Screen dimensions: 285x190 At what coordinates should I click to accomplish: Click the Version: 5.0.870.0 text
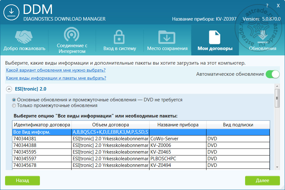(x=262, y=19)
